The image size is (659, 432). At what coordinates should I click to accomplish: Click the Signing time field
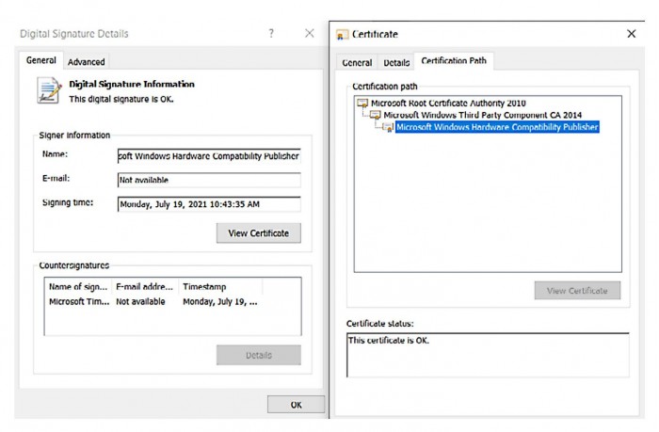pos(208,203)
